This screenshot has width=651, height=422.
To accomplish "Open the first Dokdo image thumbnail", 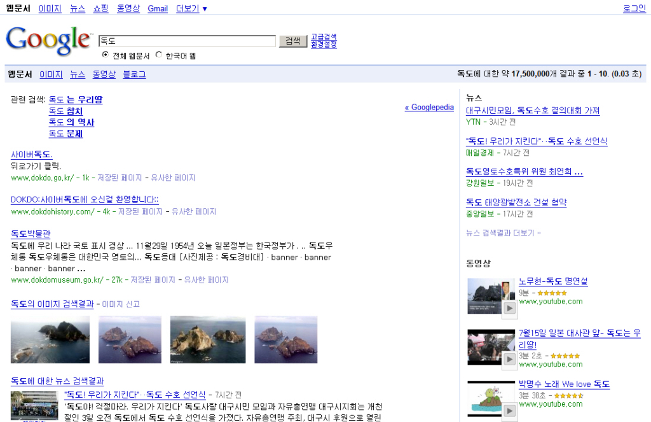I will coord(50,339).
